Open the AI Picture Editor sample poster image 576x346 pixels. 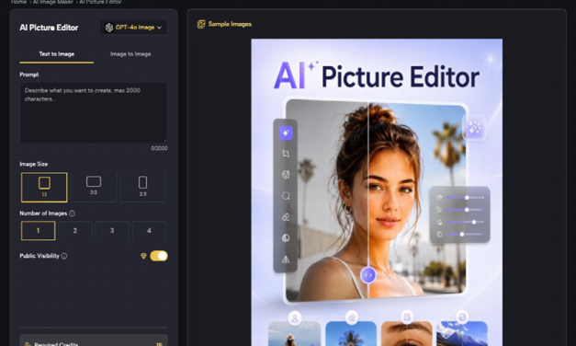coord(377,192)
